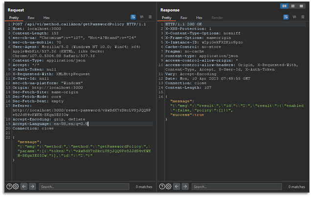This screenshot has width=311, height=197.
Task: Open the Response Render tab
Action: tap(217, 18)
